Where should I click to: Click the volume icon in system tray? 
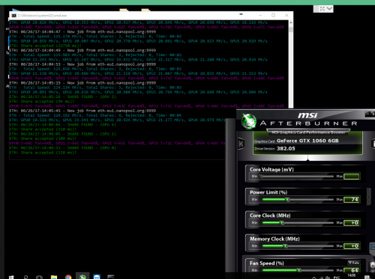(x=328, y=278)
